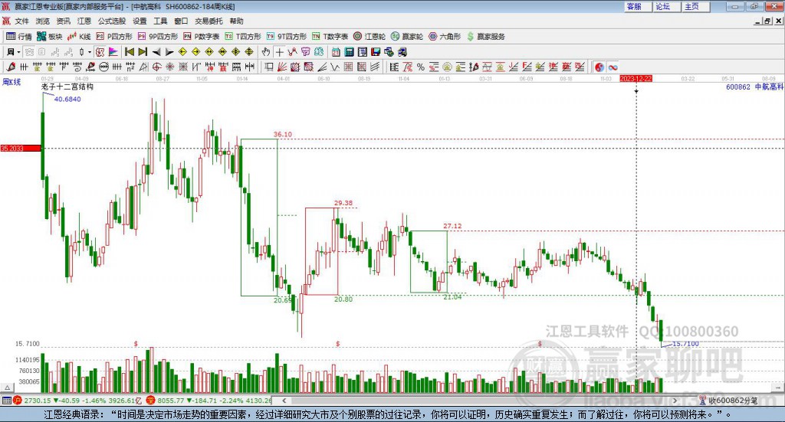This screenshot has width=785, height=422.
Task: Click the red 35.2033 price label
Action: pyautogui.click(x=21, y=148)
